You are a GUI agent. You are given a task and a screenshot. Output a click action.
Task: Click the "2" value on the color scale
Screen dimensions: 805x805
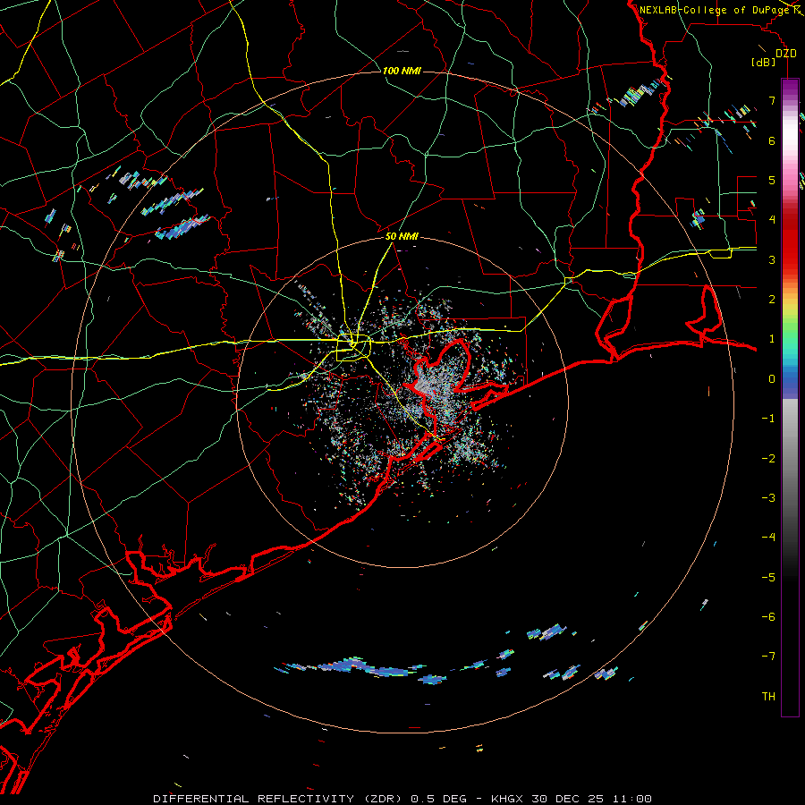[772, 300]
